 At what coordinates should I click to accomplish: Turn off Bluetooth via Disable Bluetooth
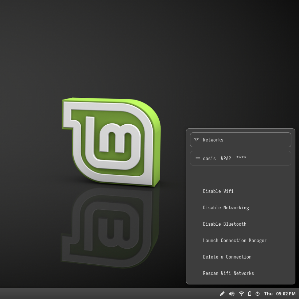click(225, 224)
